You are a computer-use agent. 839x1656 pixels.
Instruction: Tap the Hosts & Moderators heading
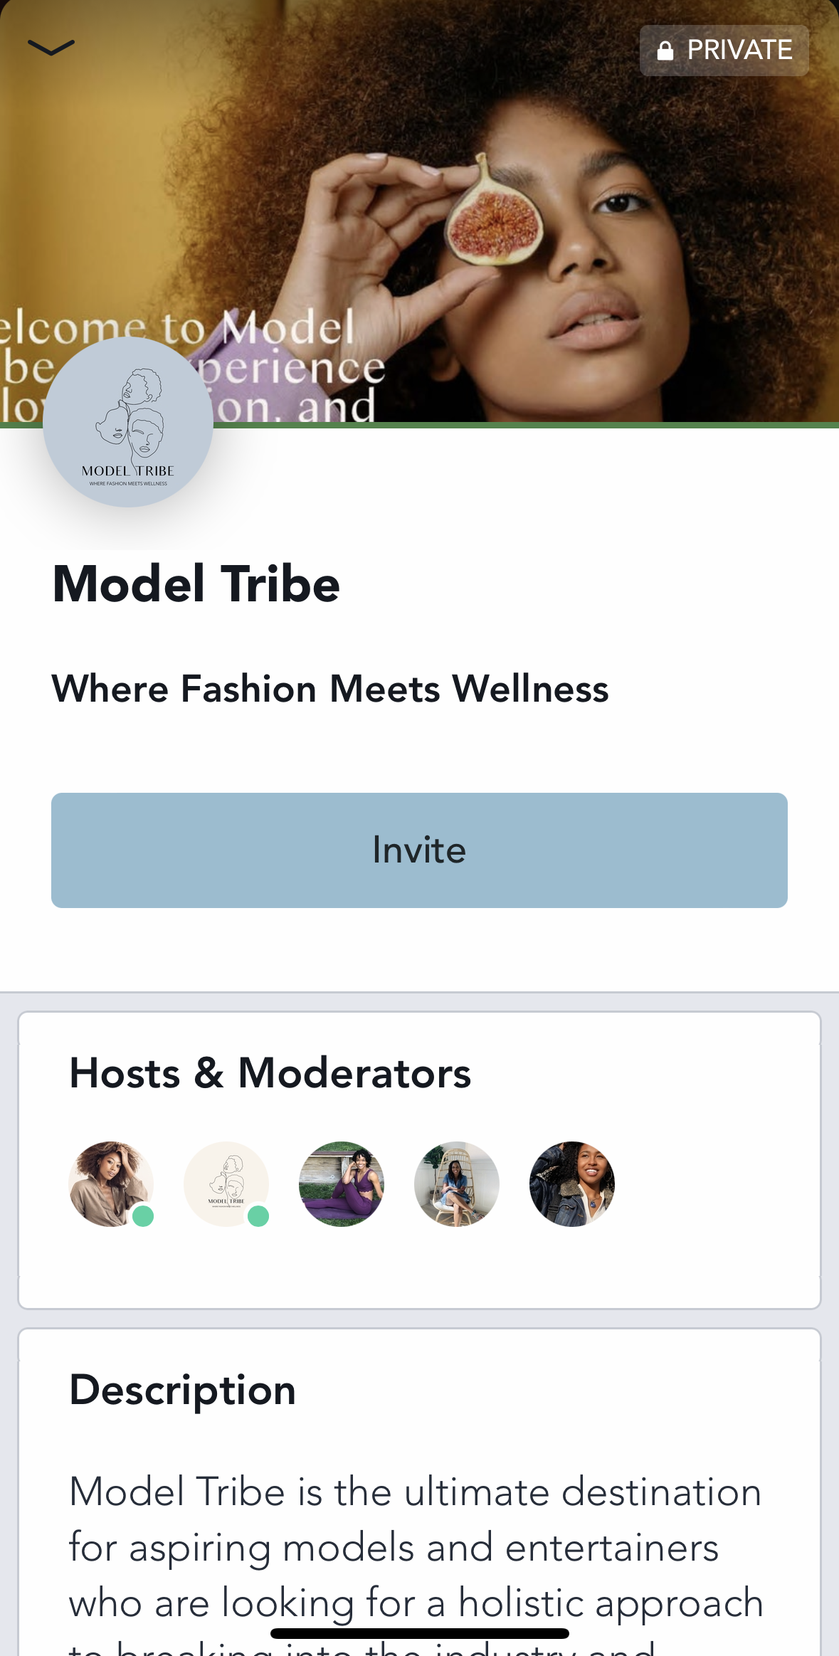(x=270, y=1073)
